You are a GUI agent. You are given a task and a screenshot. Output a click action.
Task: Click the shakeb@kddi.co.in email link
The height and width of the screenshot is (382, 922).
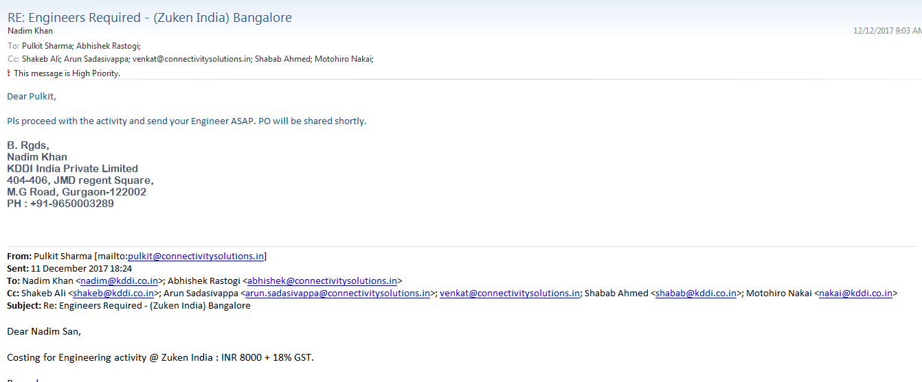(x=114, y=294)
